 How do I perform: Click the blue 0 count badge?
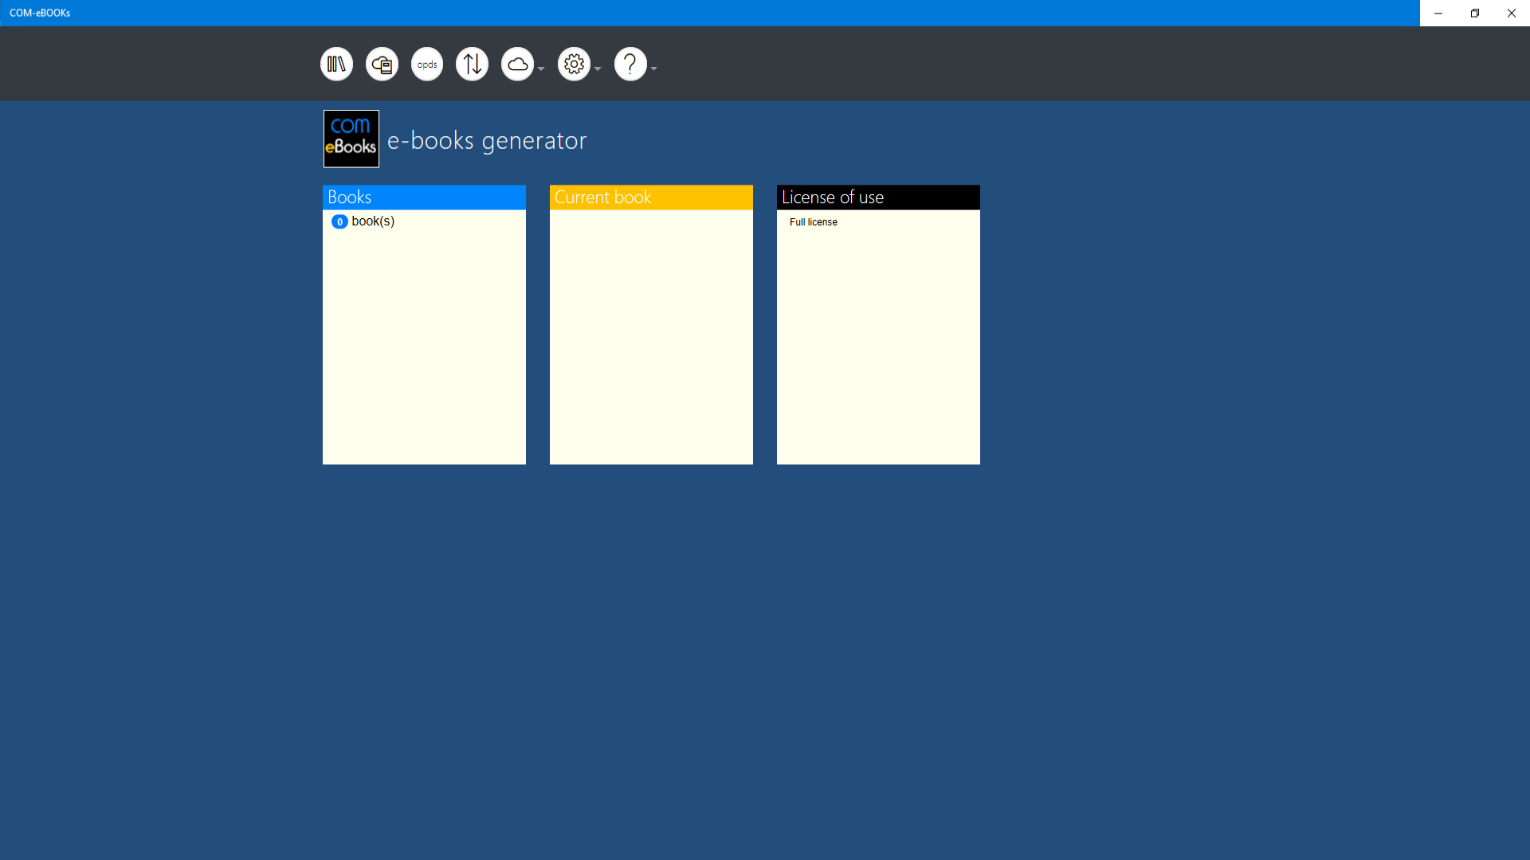point(339,222)
